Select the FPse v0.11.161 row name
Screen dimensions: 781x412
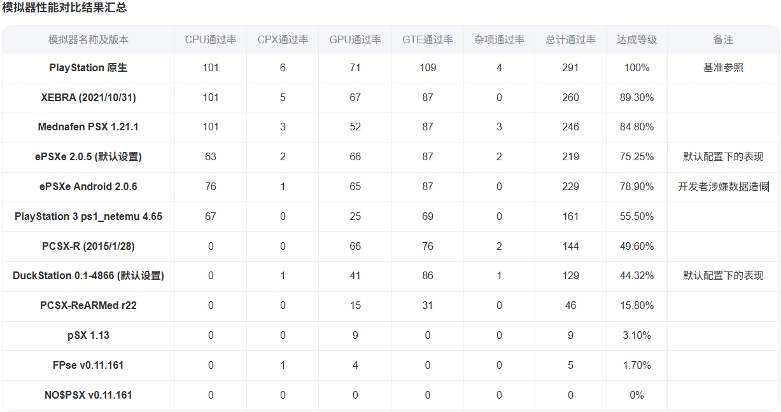coord(88,365)
